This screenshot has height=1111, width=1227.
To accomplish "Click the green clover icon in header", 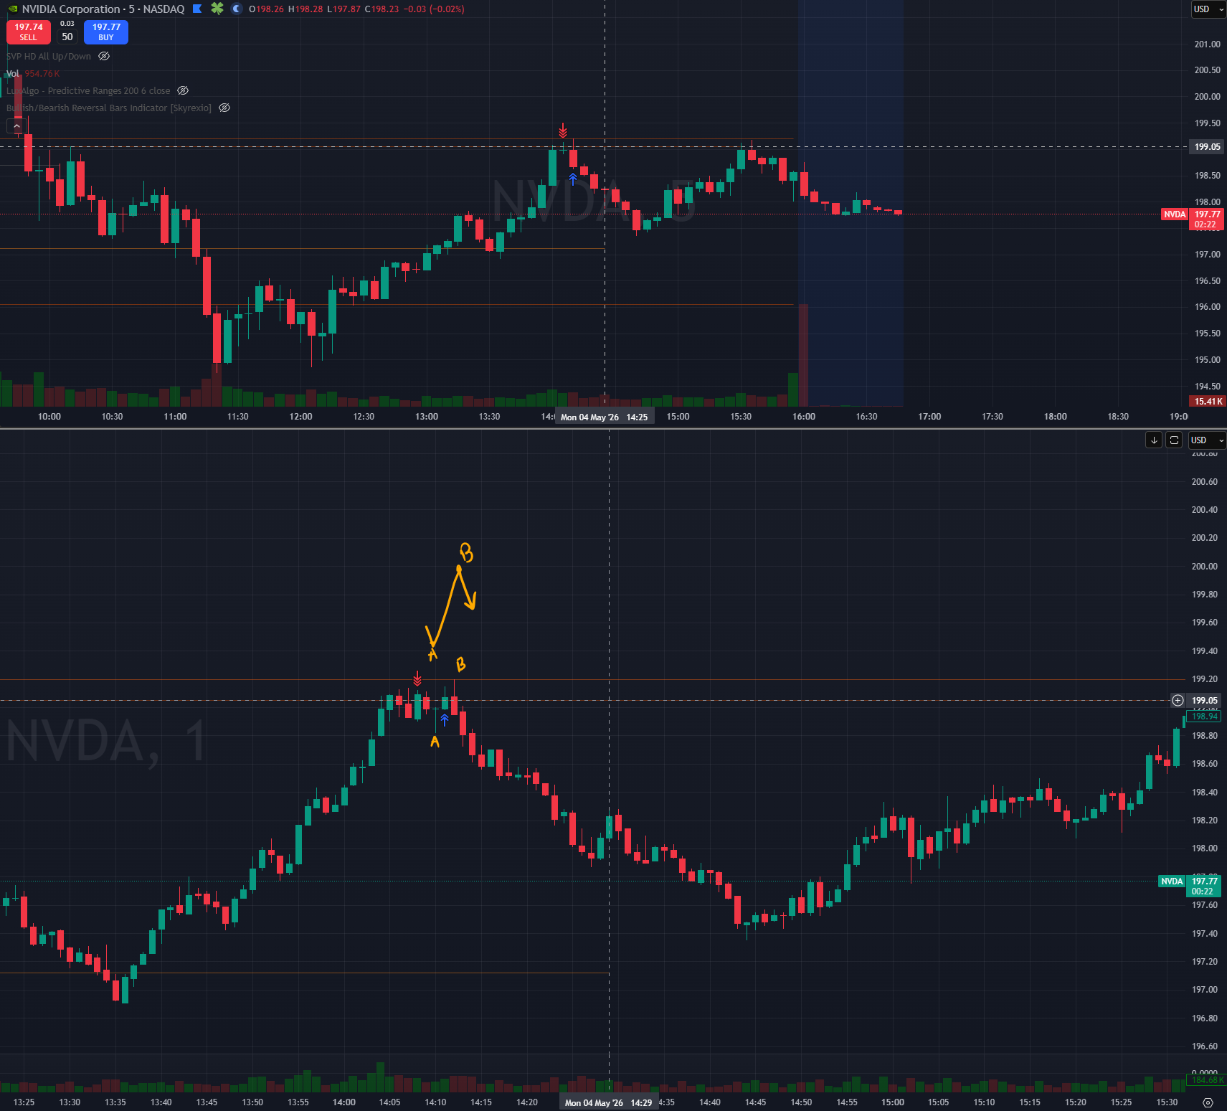I will [217, 9].
